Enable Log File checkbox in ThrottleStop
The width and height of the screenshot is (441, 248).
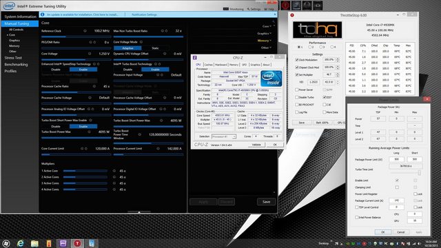click(297, 112)
